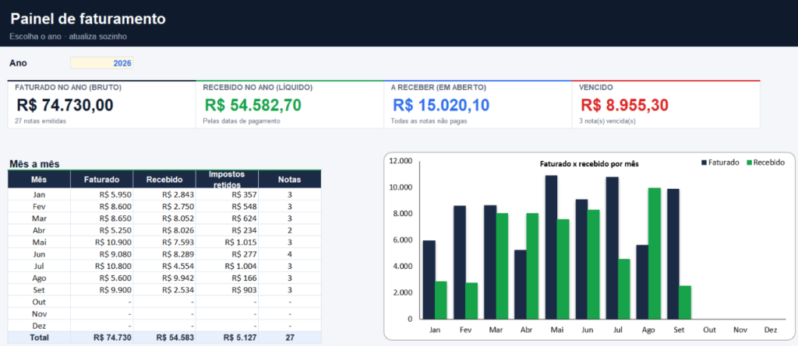This screenshot has height=346, width=798.
Task: Select Impostos cell R$ 1.015 for Mai
Action: point(227,243)
